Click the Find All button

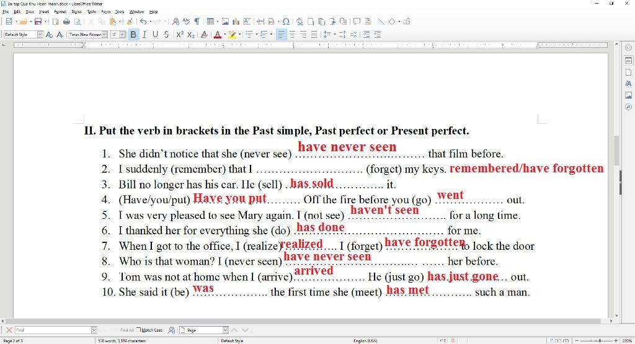(127, 330)
